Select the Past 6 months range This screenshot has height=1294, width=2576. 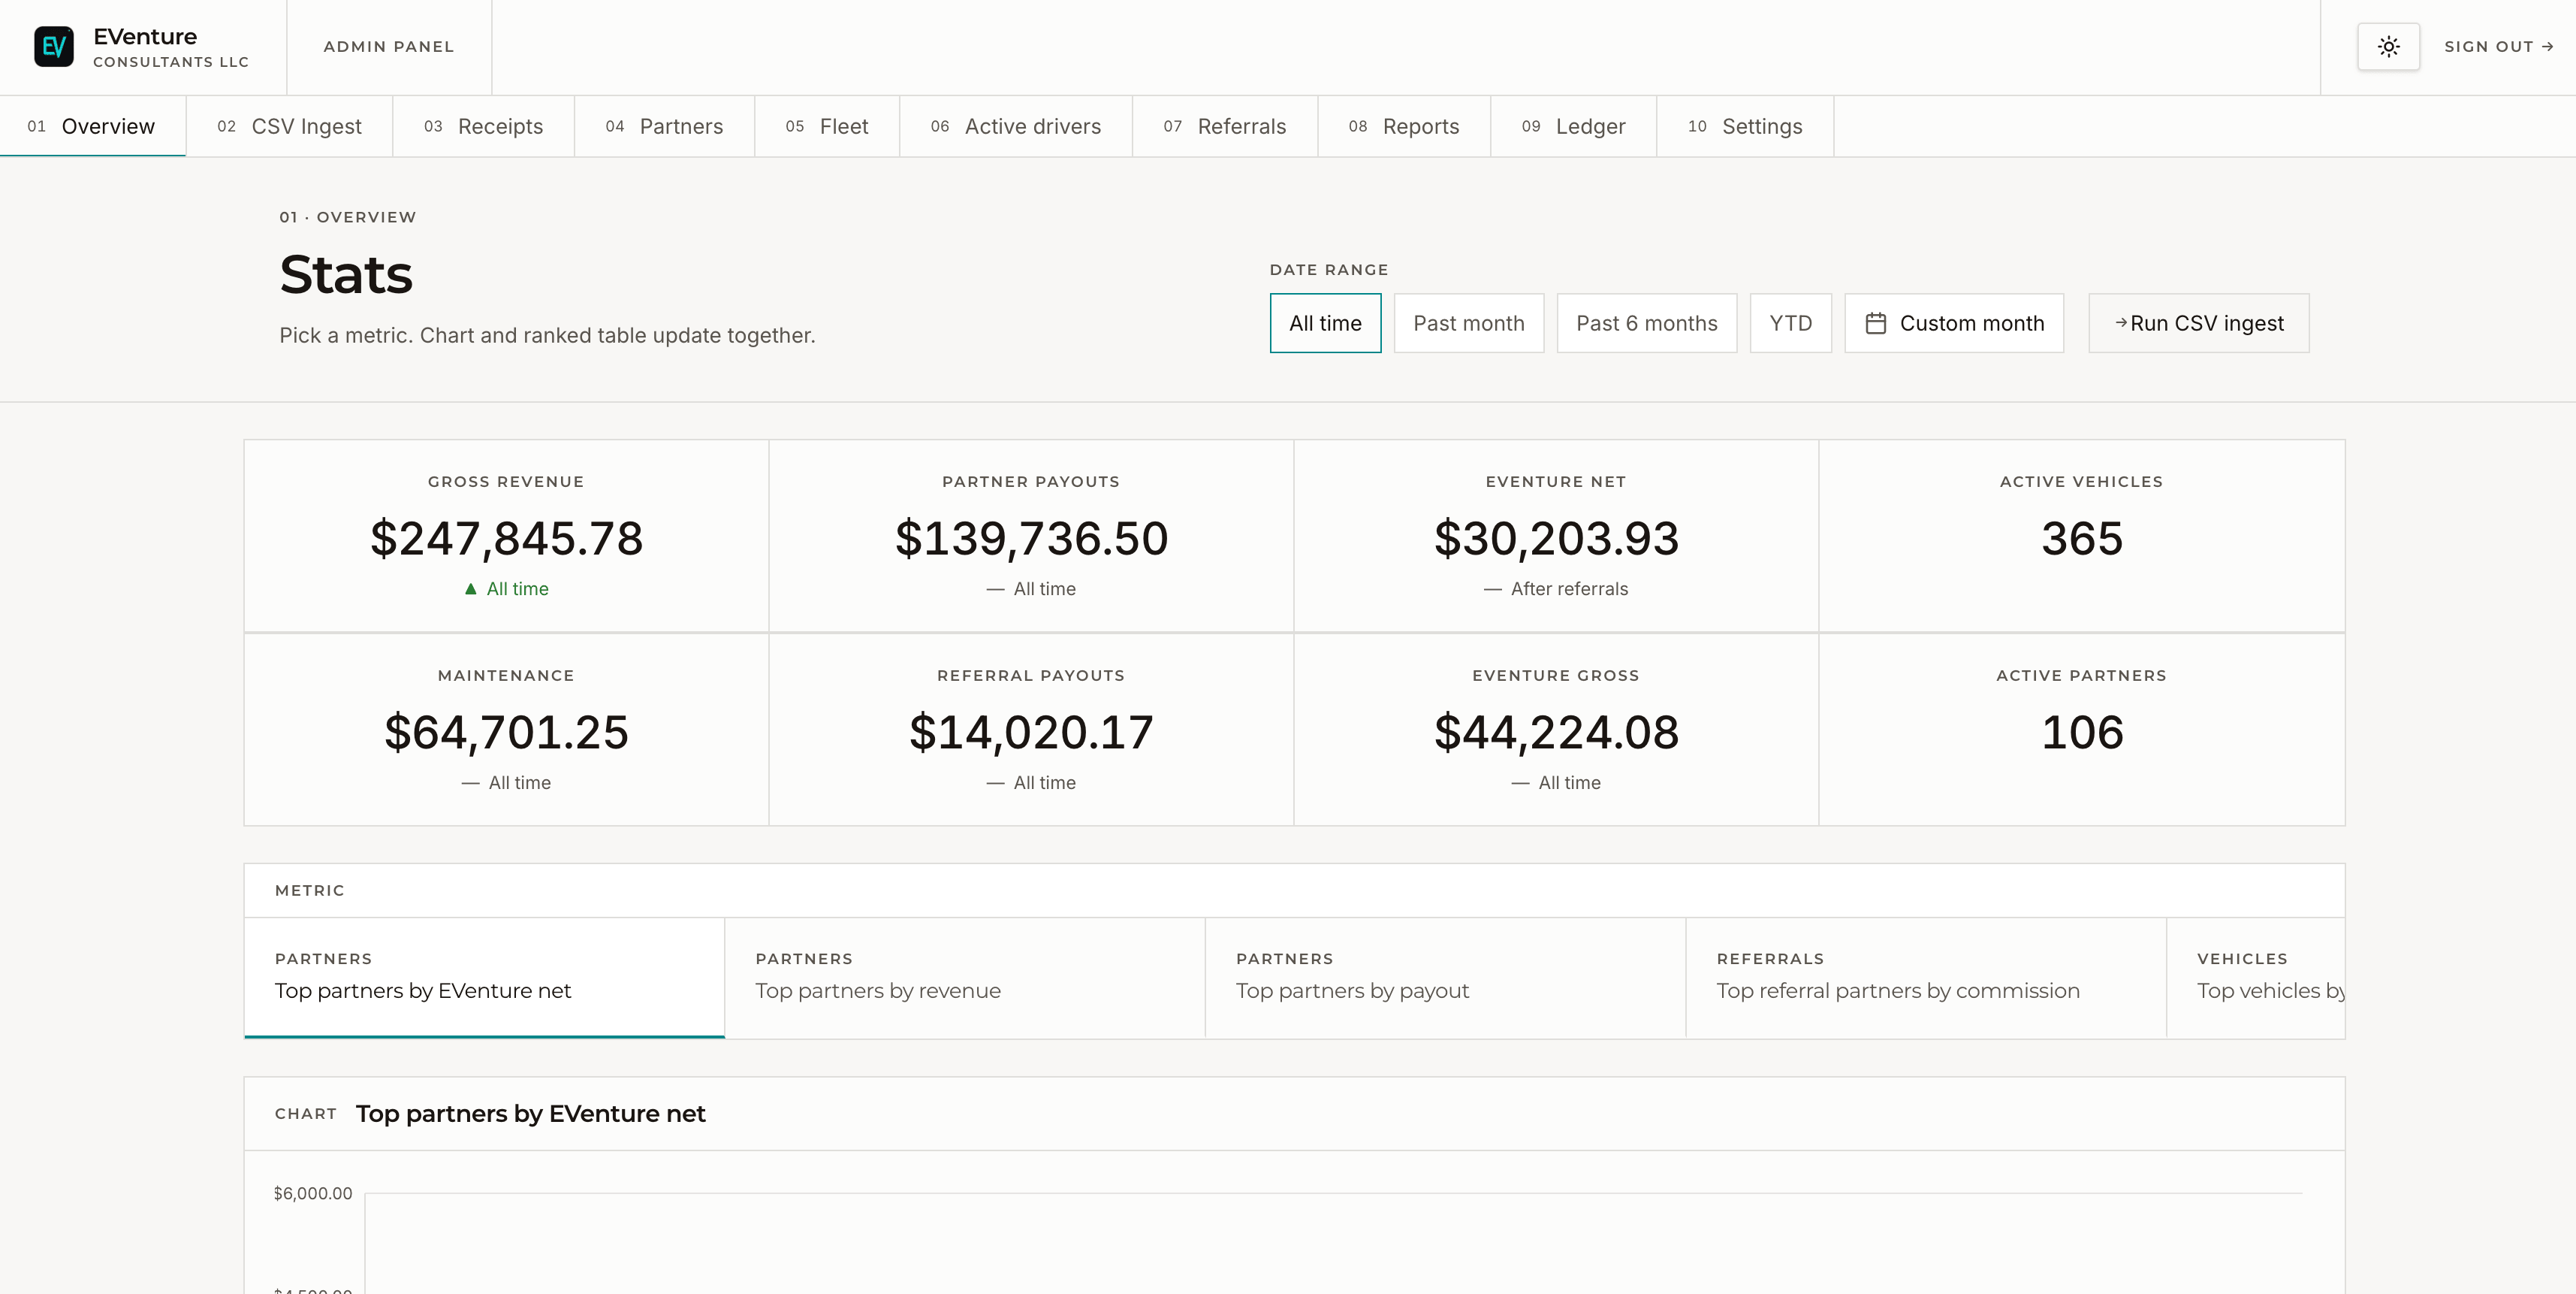(x=1646, y=323)
